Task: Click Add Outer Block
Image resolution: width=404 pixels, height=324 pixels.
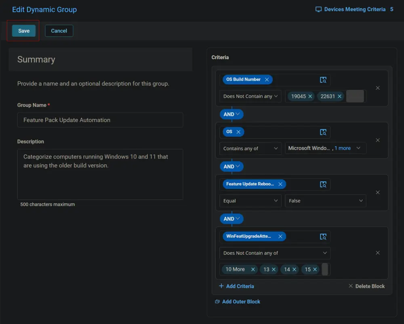Action: (238, 302)
